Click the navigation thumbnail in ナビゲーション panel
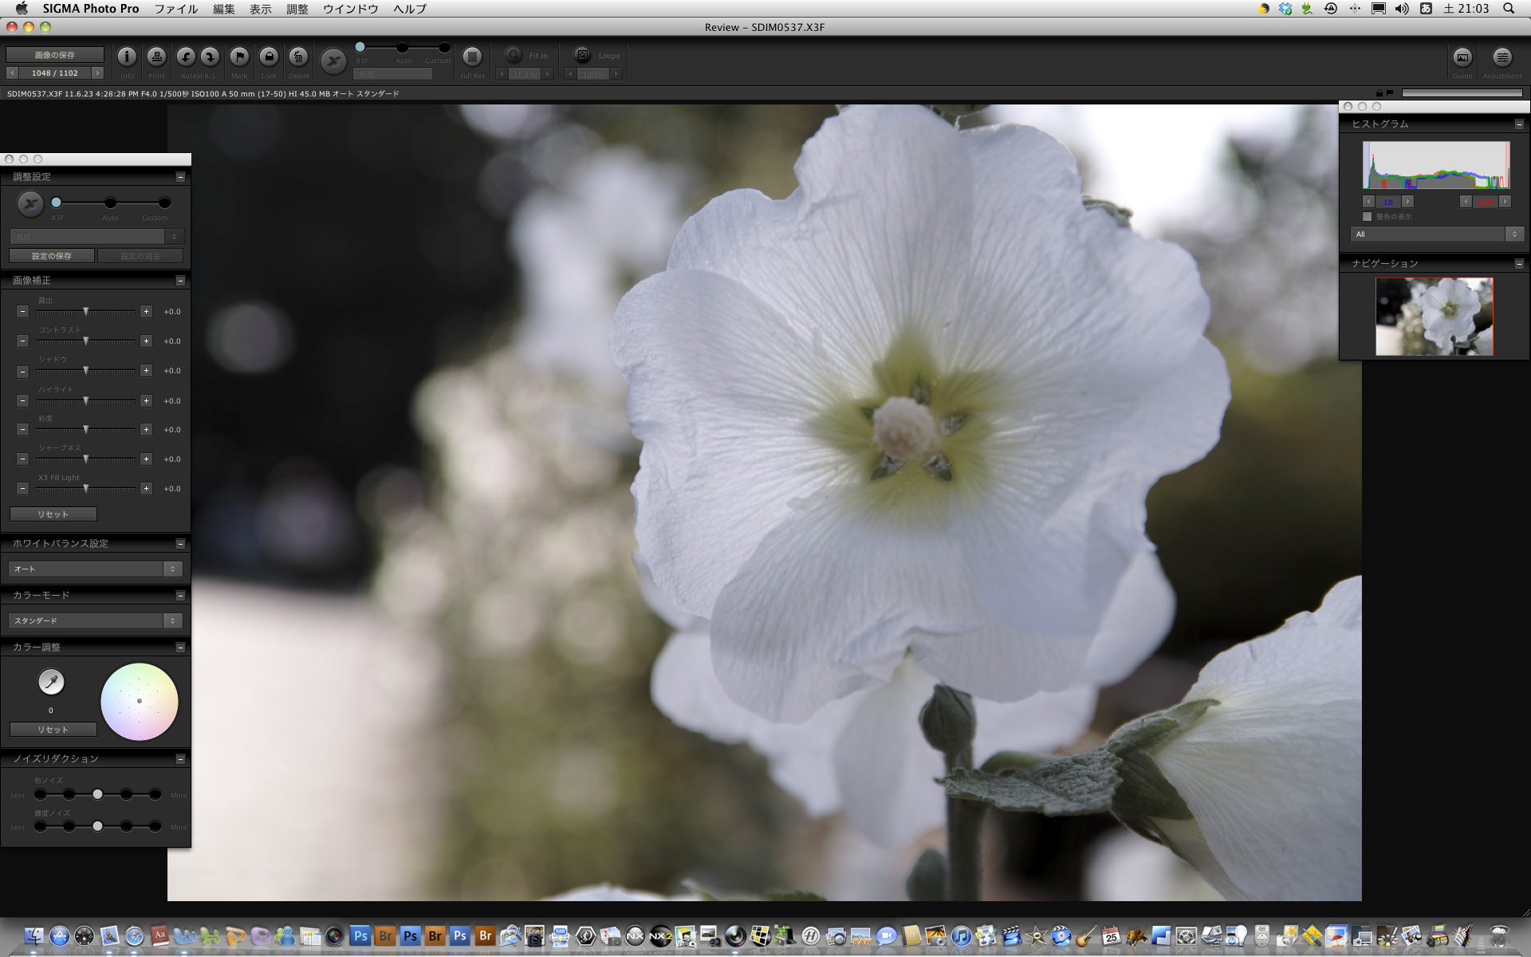This screenshot has width=1531, height=957. 1434,316
